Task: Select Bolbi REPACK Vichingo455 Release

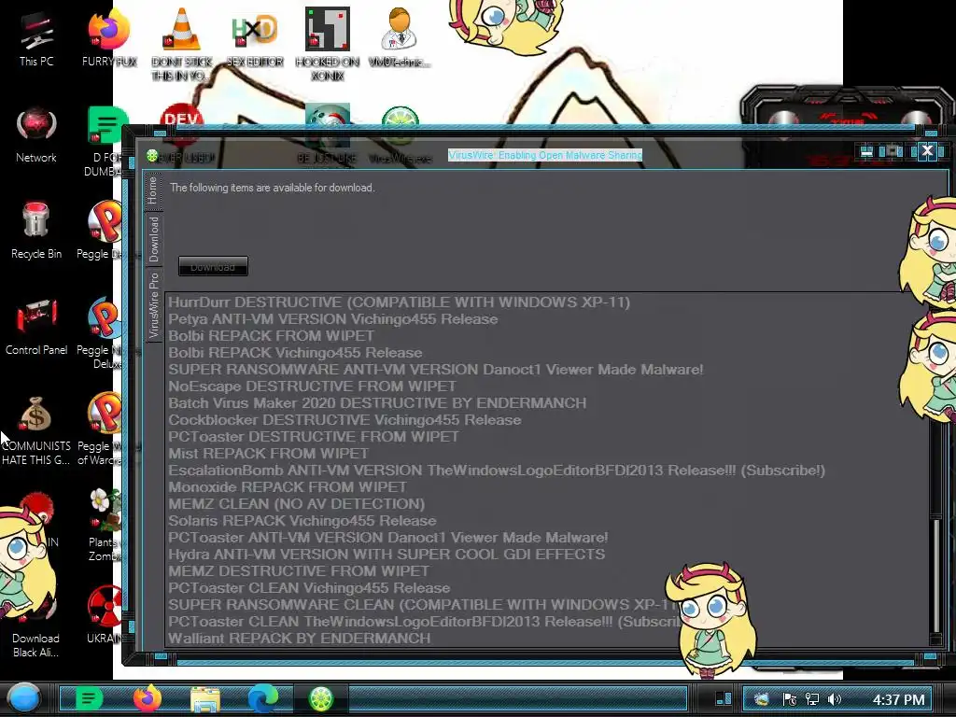Action: 295,352
